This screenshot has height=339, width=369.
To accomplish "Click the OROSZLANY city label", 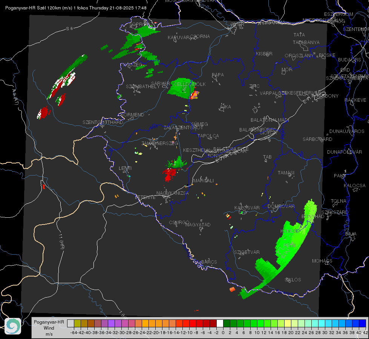I will [x=299, y=56].
